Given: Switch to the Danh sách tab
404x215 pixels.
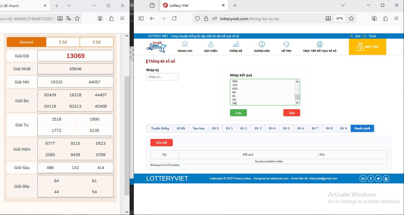Looking at the screenshot, I should coord(362,128).
